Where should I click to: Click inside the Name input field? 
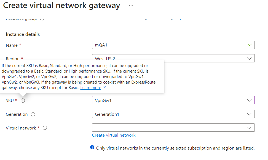click(165, 45)
